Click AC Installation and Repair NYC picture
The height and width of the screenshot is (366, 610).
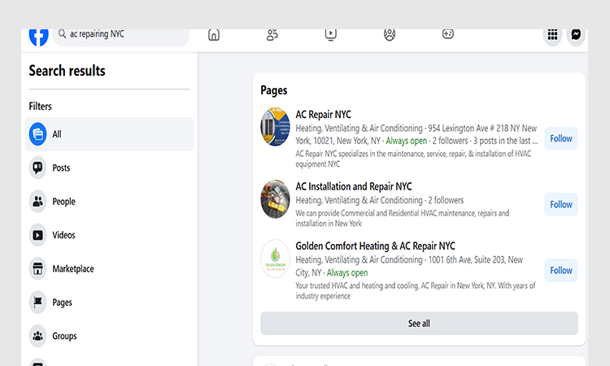(275, 198)
